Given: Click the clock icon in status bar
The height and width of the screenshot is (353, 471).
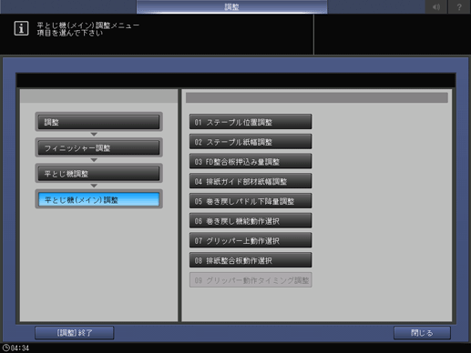Looking at the screenshot, I should pos(5,348).
